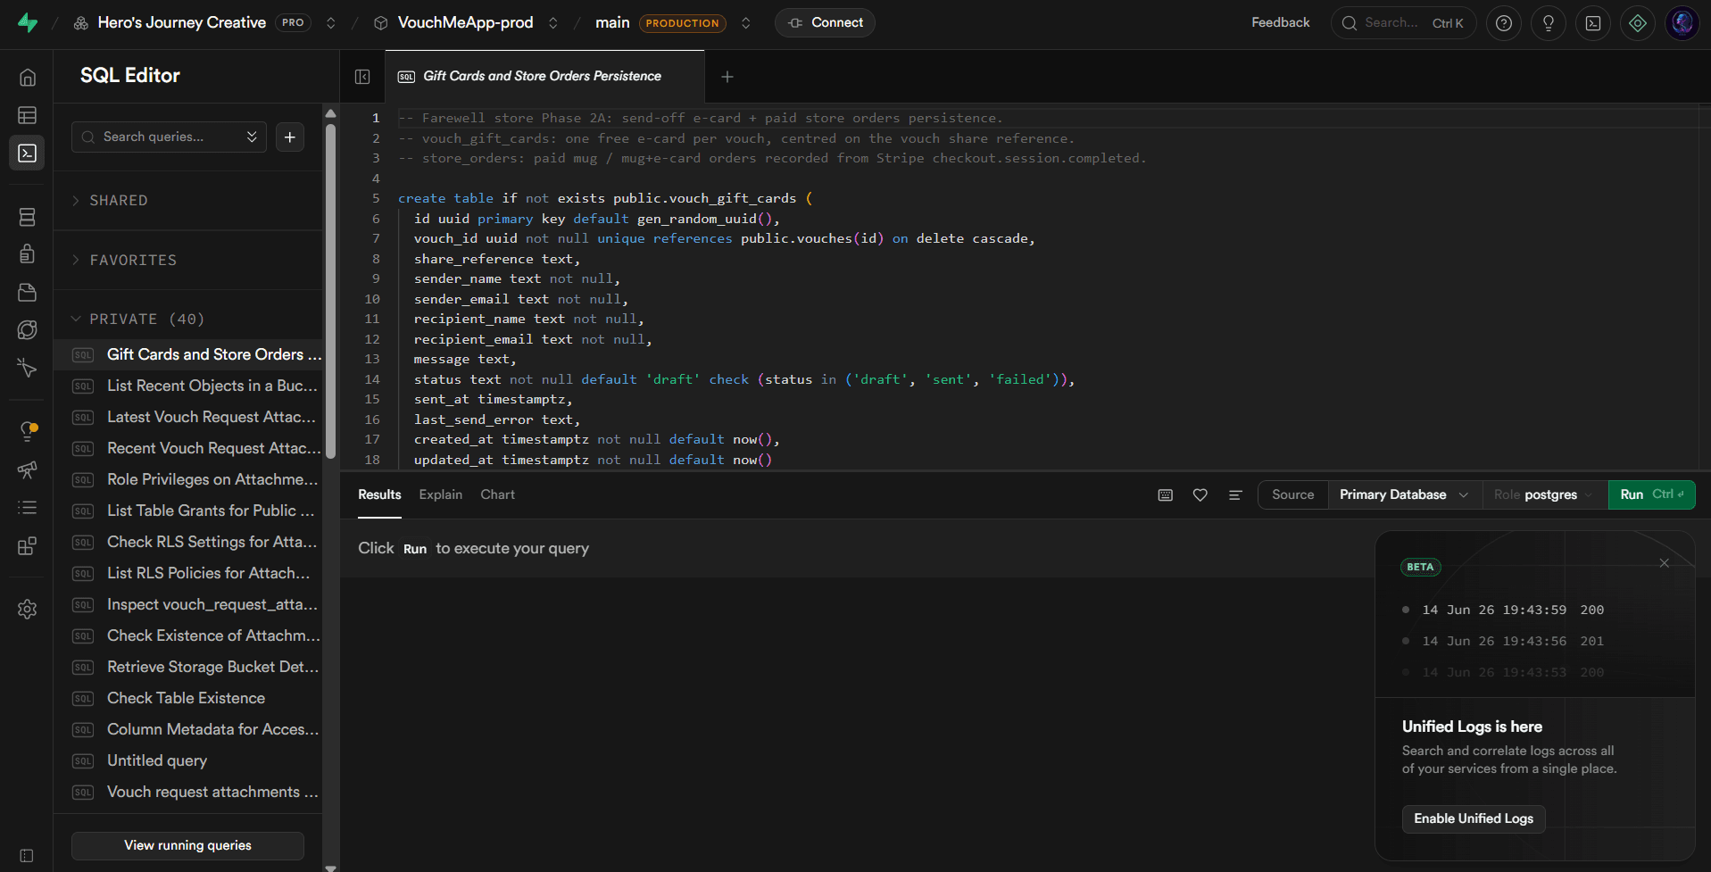Open project switcher for VouchMeApp-prod
This screenshot has width=1711, height=872.
click(553, 23)
